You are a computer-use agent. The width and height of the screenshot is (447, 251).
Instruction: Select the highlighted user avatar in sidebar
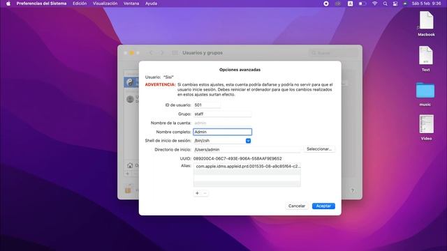click(130, 82)
